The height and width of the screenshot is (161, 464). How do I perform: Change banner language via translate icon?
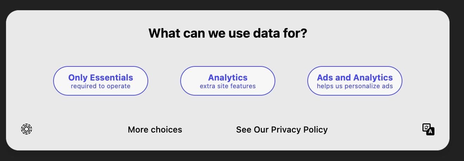428,129
